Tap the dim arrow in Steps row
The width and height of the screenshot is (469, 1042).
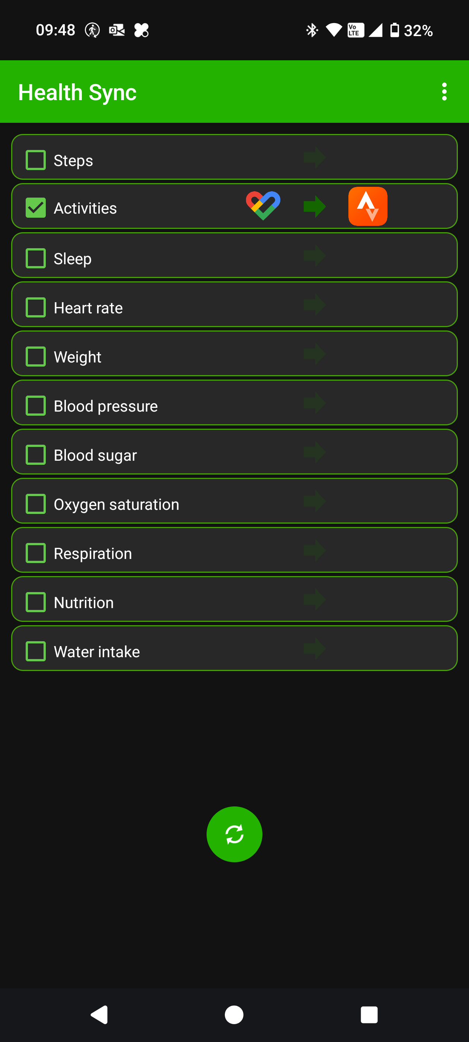coord(315,157)
